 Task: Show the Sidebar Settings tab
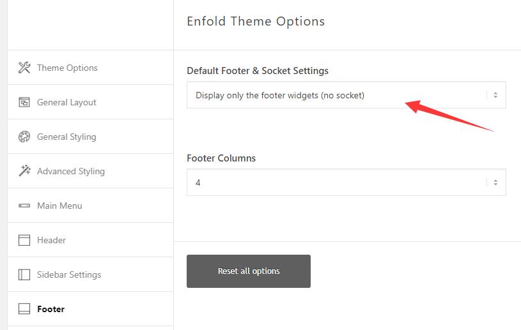(x=69, y=274)
